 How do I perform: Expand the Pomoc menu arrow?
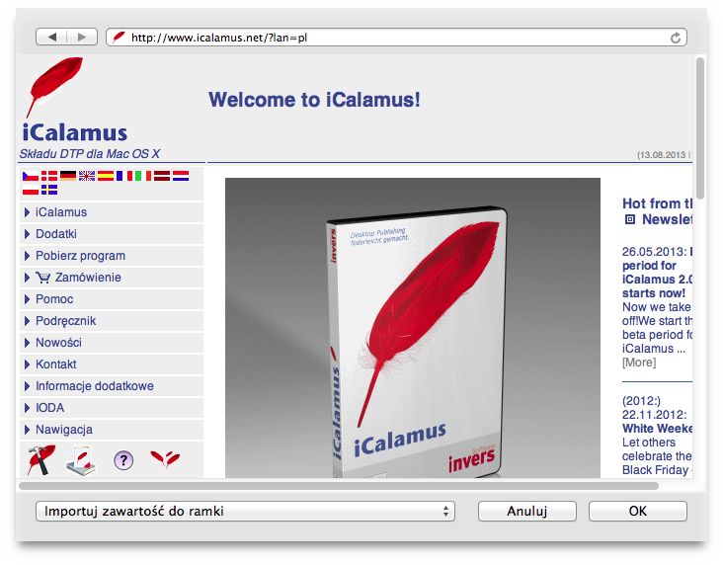point(27,299)
